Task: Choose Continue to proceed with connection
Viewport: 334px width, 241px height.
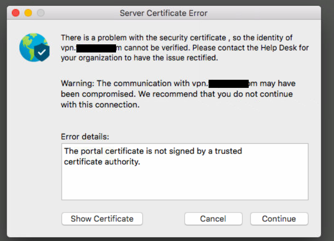Action: pos(279,219)
